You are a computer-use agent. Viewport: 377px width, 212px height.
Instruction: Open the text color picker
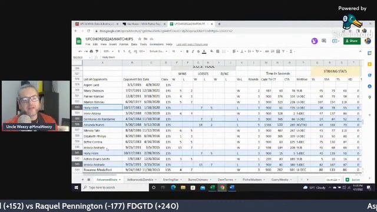[x=204, y=51]
